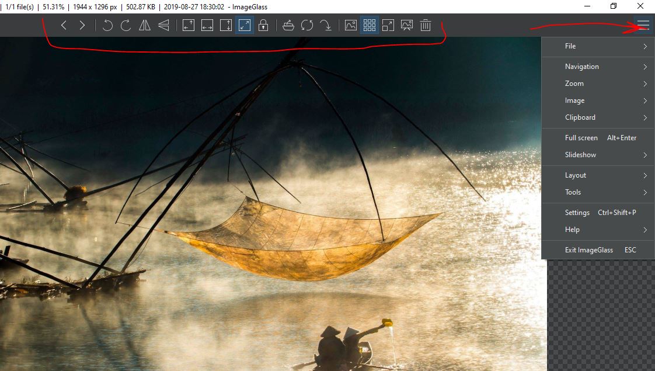Expand the Zoom submenu
The image size is (655, 371).
(574, 83)
